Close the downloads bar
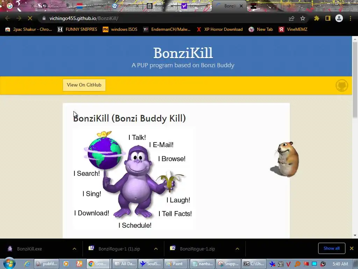358x269 pixels. tap(352, 248)
